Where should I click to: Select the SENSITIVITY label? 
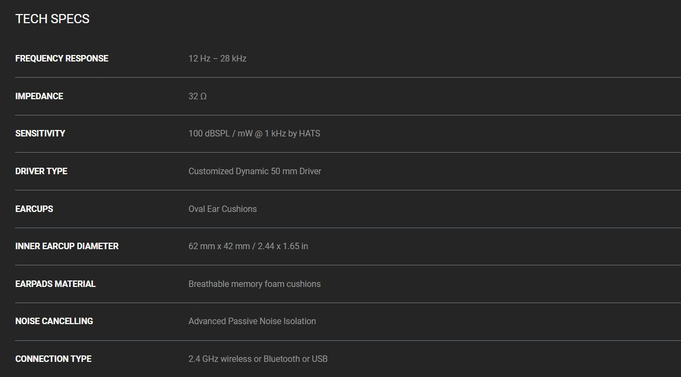40,133
